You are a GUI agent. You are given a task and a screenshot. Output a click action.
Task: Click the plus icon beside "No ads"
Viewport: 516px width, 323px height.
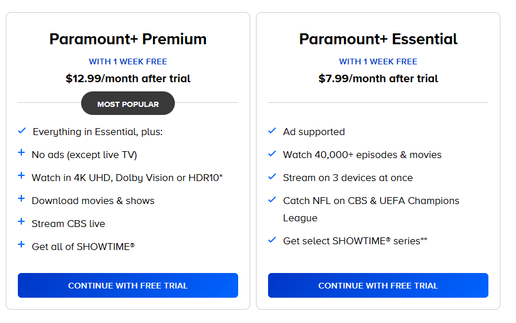click(21, 153)
